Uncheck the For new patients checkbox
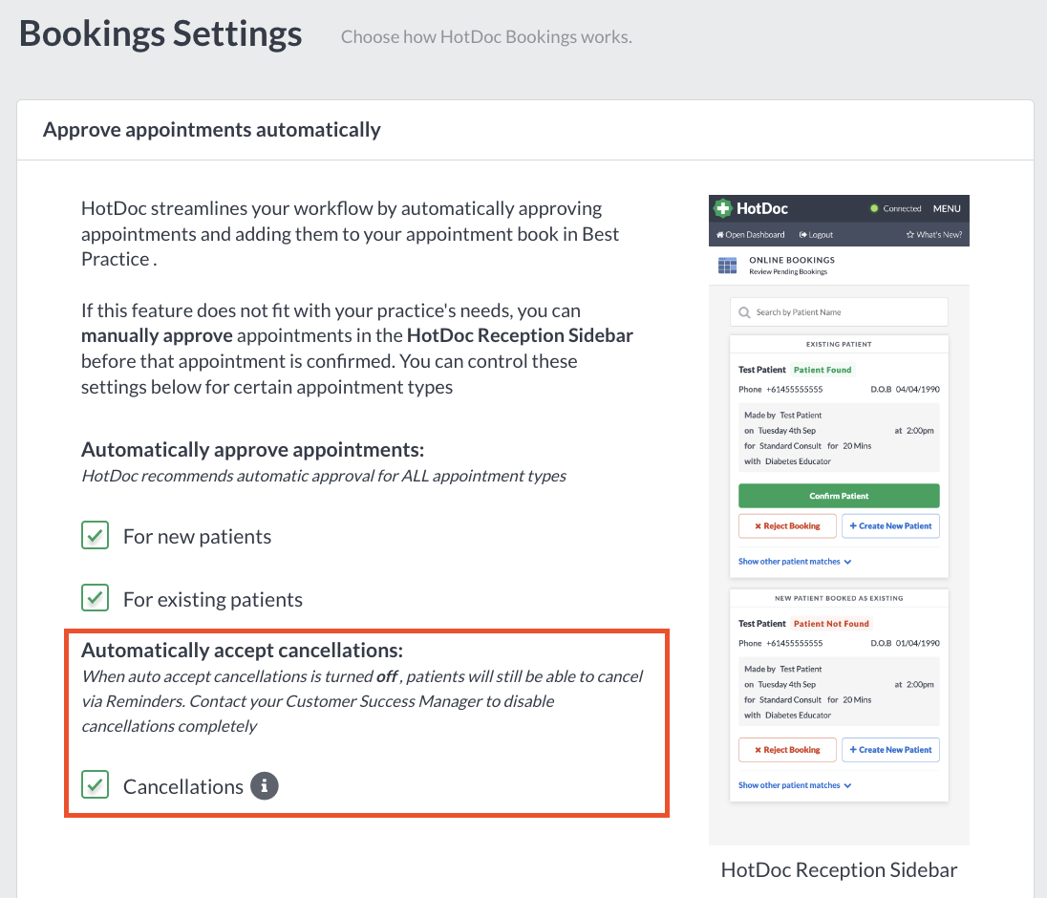This screenshot has width=1047, height=898. point(95,536)
